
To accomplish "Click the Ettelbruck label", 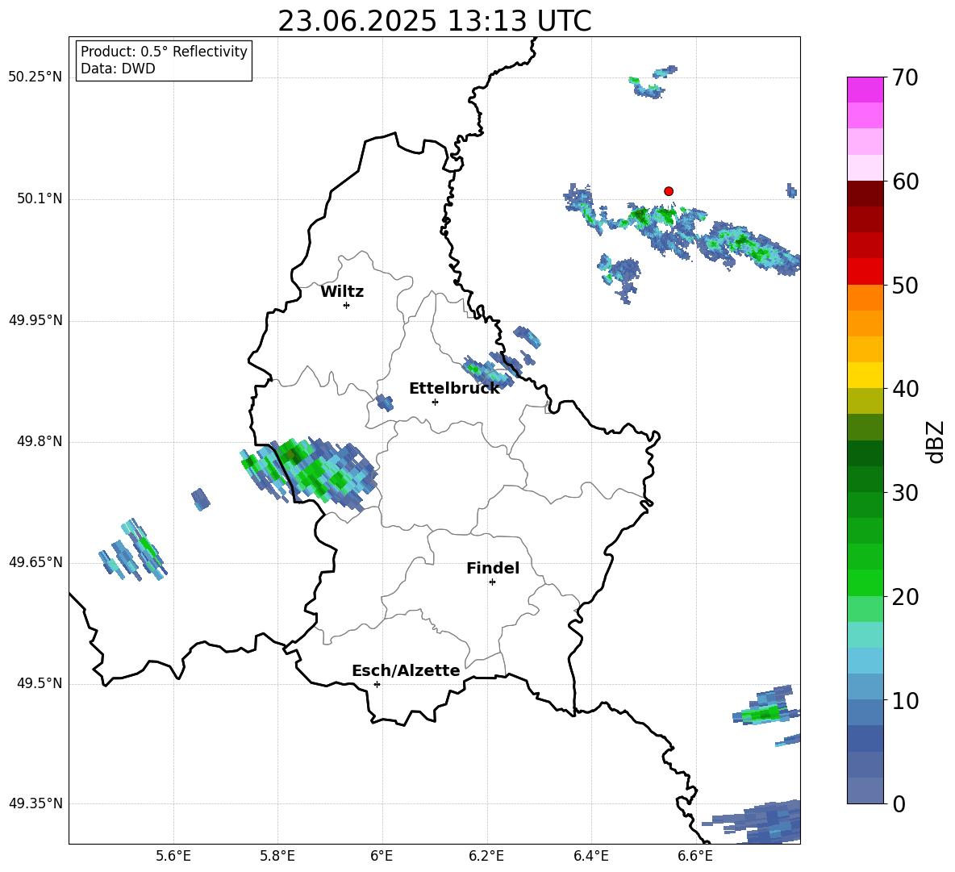I will click(454, 389).
